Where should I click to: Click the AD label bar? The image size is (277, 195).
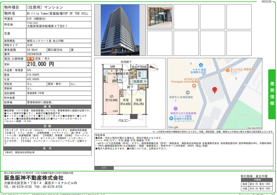[x=104, y=168]
